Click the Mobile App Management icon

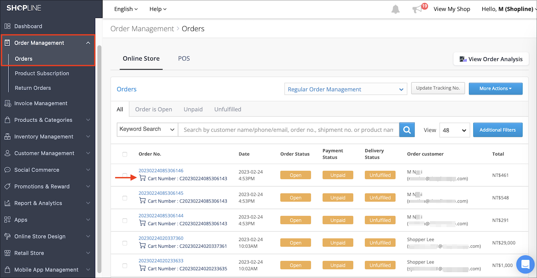click(x=7, y=269)
